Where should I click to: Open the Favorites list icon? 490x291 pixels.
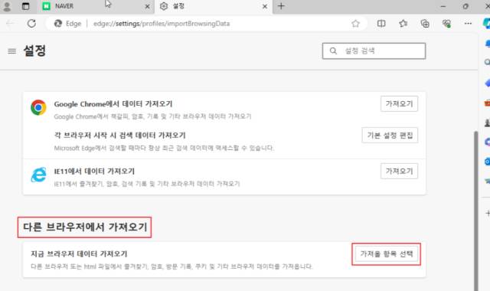click(403, 24)
